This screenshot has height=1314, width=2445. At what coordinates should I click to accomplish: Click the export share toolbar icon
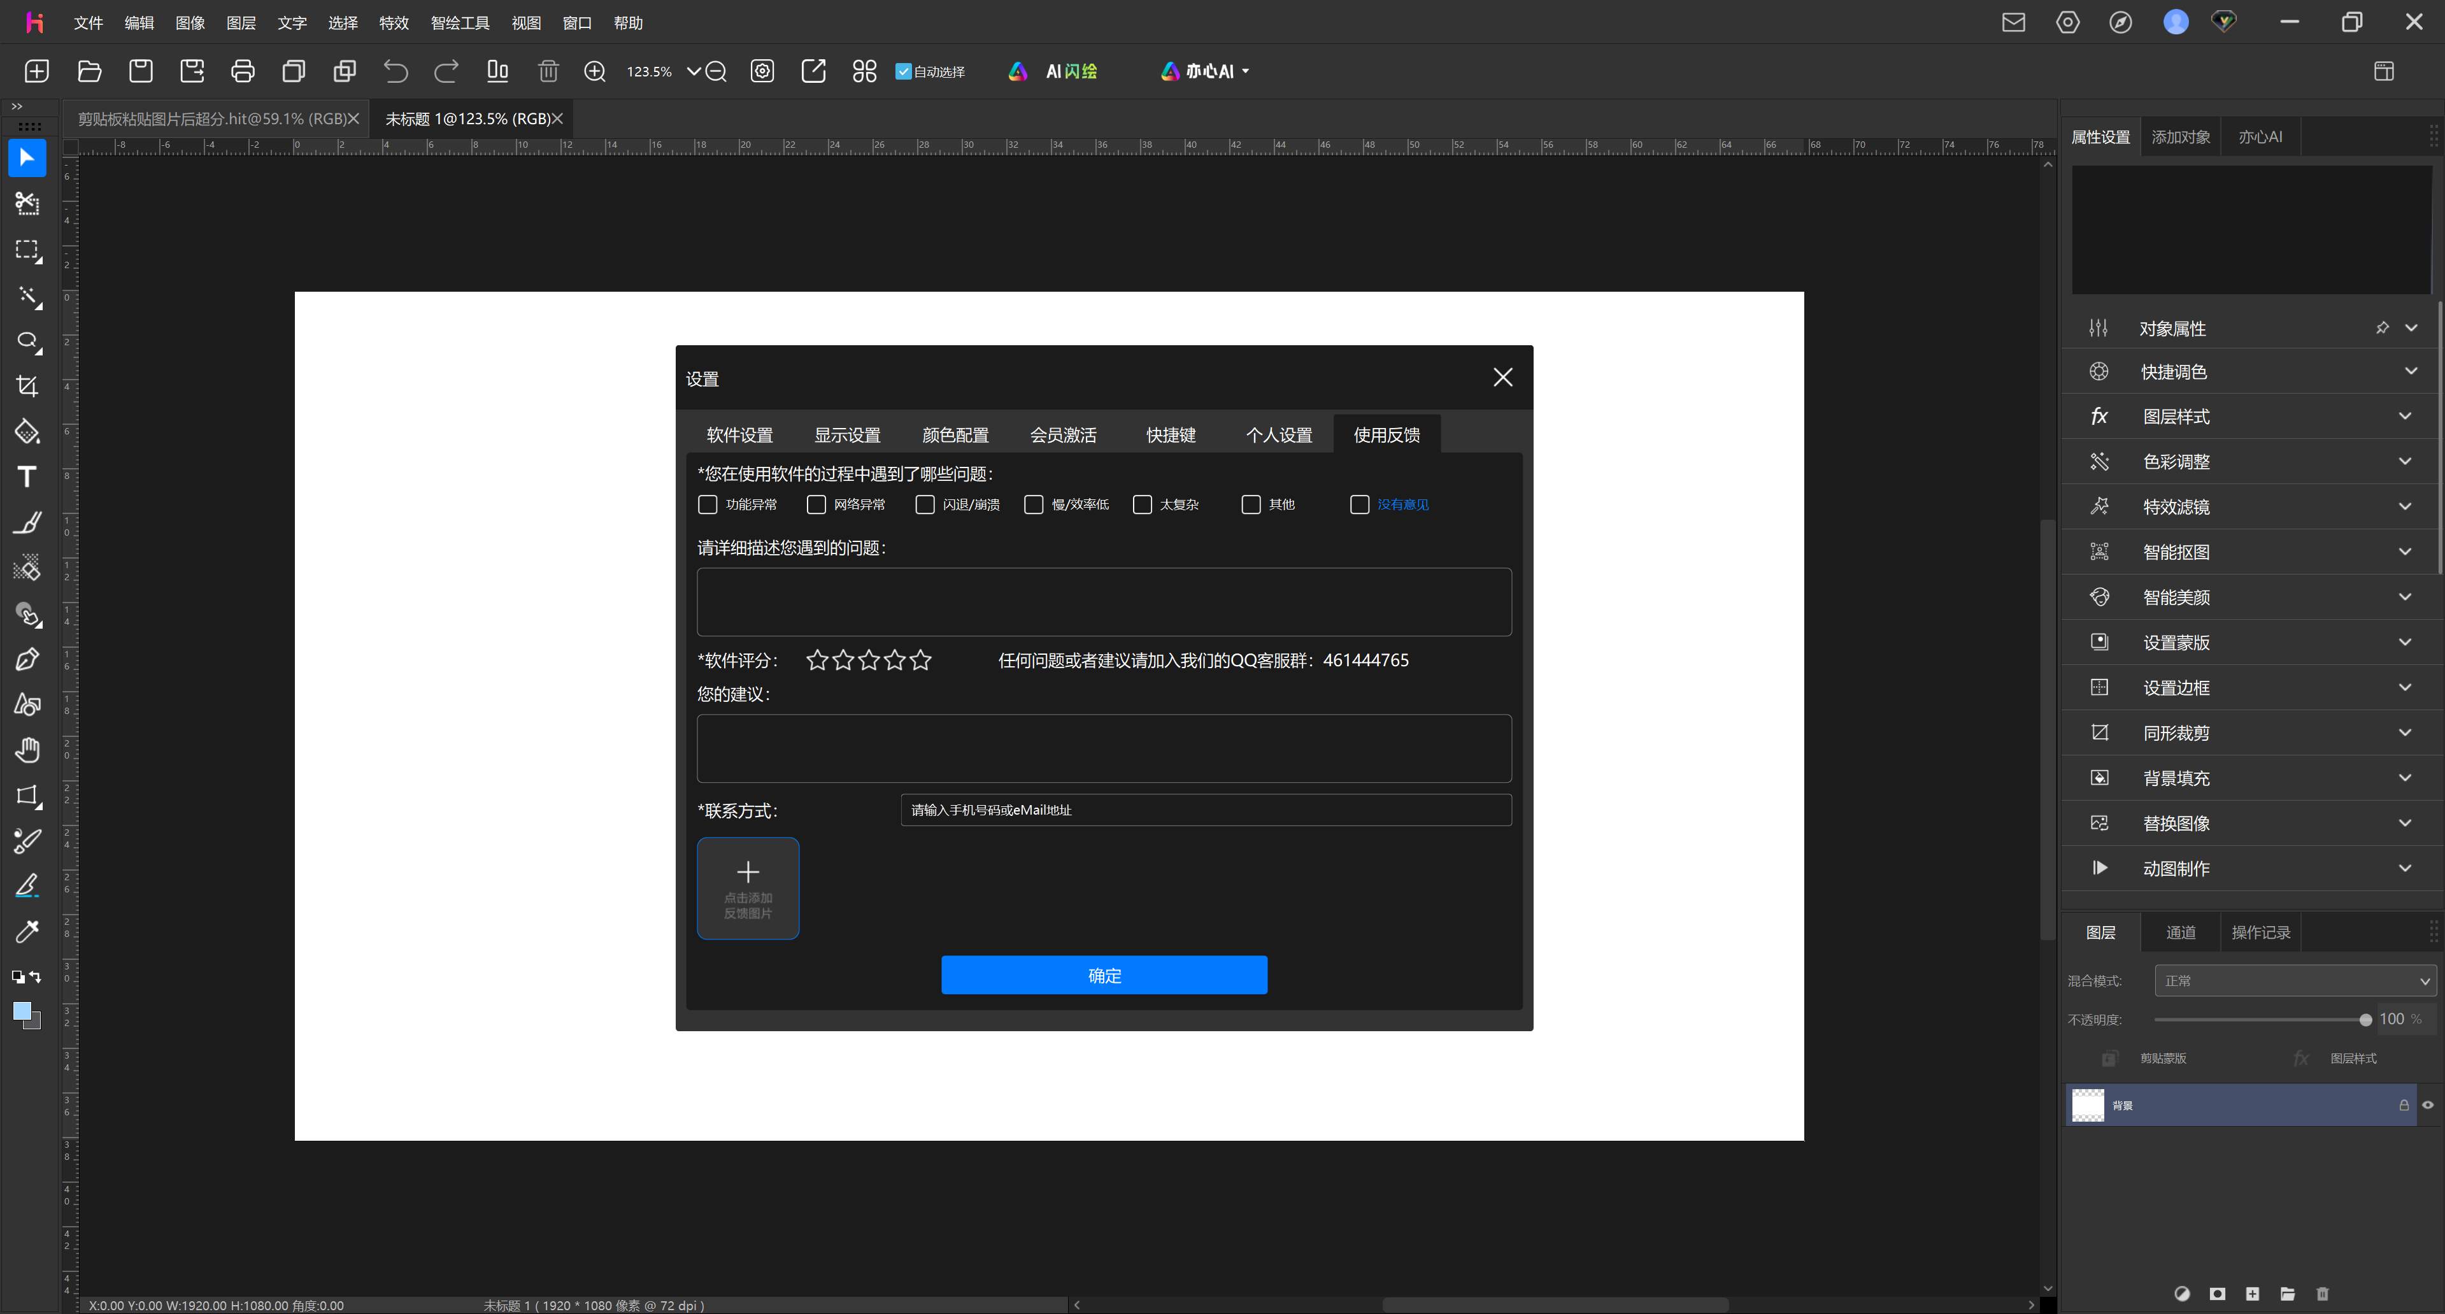(813, 71)
